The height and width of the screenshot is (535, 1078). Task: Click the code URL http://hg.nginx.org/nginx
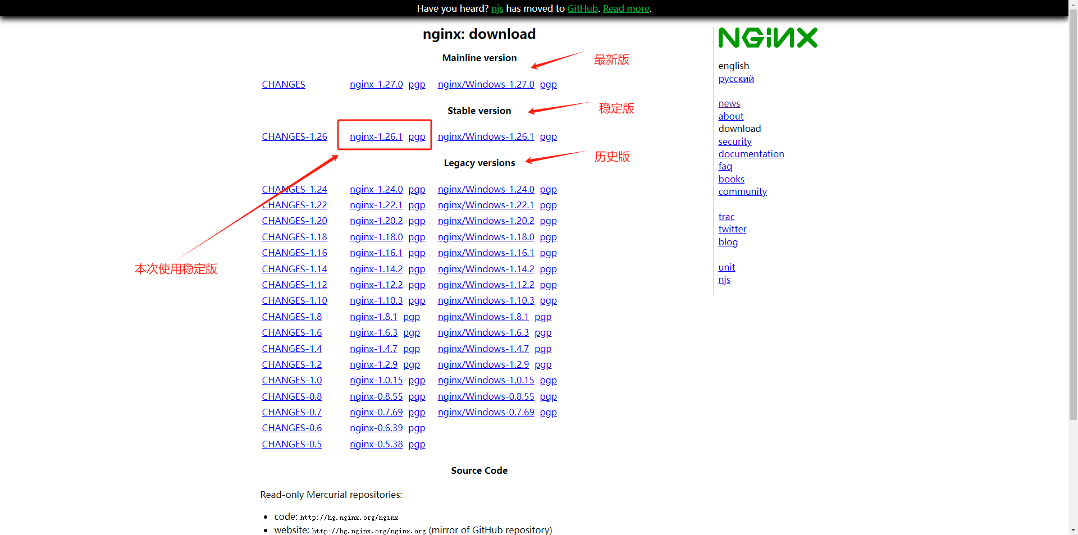point(349,518)
